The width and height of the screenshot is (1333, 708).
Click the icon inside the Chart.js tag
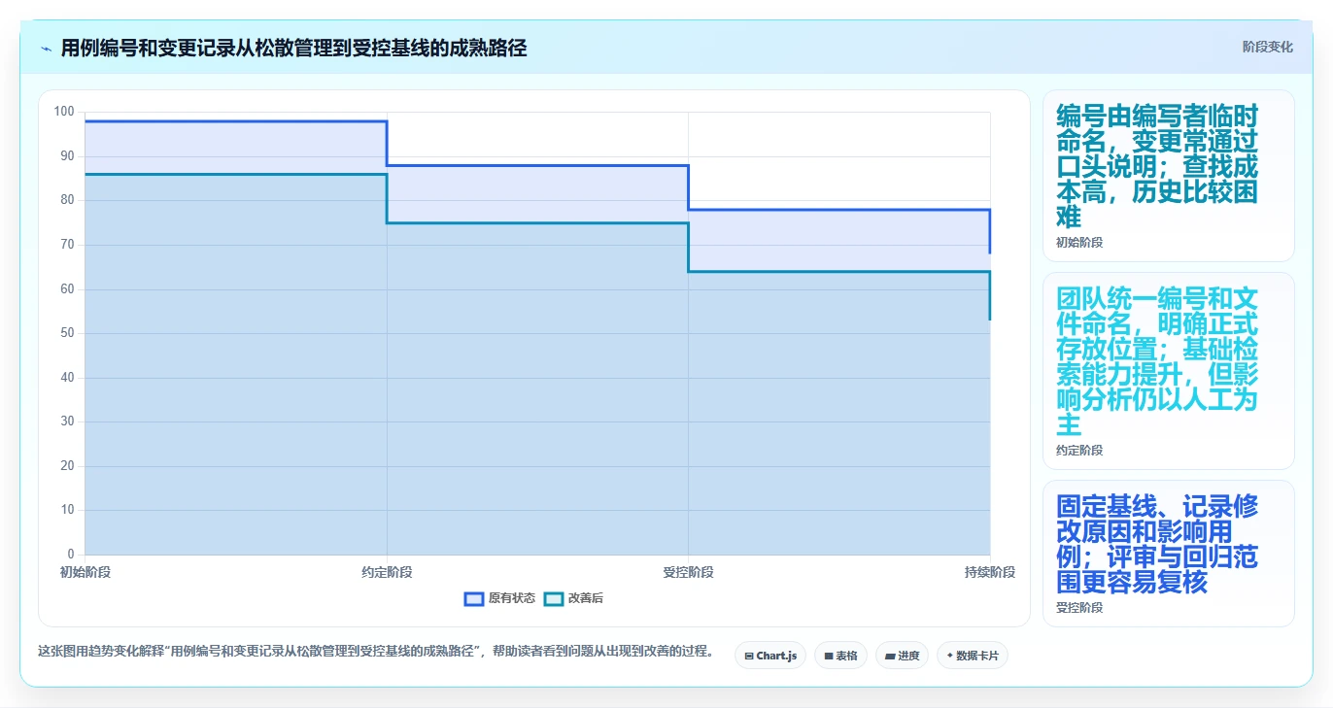[748, 656]
